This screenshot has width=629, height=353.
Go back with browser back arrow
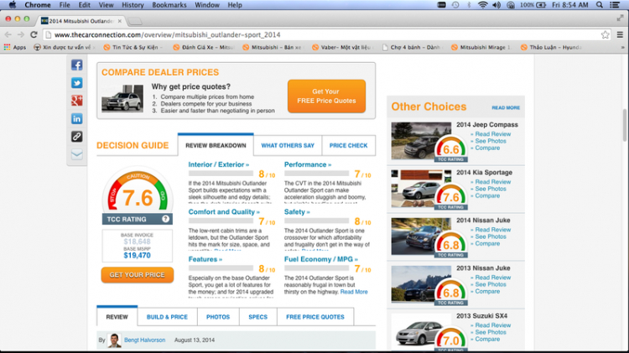(x=8, y=35)
